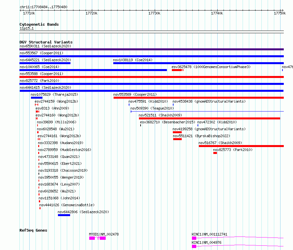Click nsv6442806 (Sedlazeck2020) label
This screenshot has height=250, width=293.
(83, 212)
